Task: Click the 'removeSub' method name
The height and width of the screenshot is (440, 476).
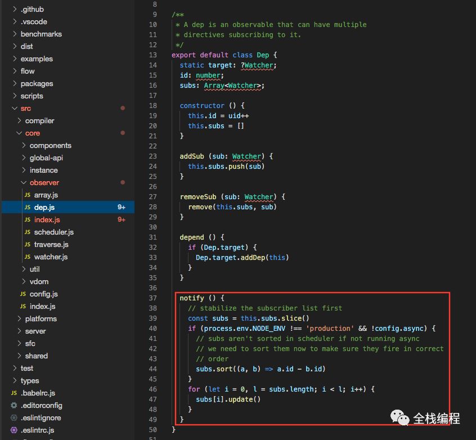Action: tap(198, 197)
